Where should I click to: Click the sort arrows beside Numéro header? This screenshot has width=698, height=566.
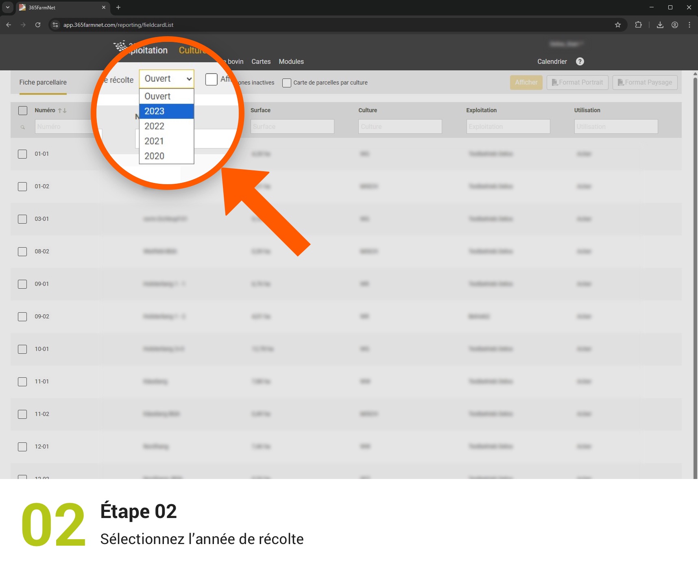[x=63, y=110]
